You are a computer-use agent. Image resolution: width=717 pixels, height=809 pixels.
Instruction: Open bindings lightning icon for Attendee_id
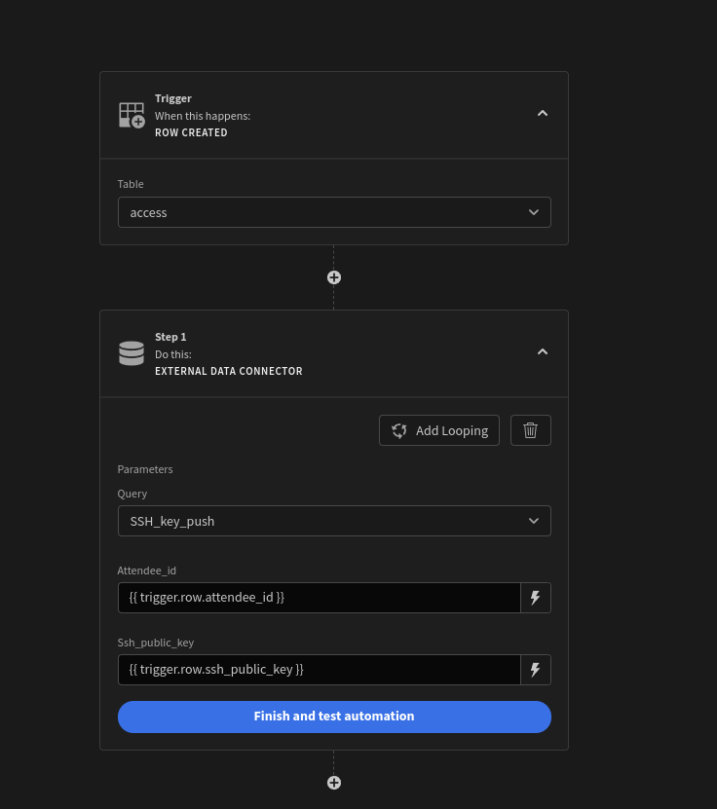[535, 598]
